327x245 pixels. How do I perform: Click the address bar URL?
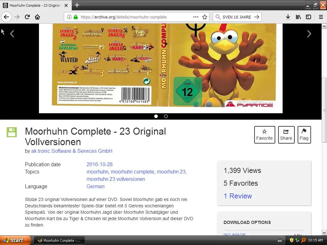(x=124, y=17)
